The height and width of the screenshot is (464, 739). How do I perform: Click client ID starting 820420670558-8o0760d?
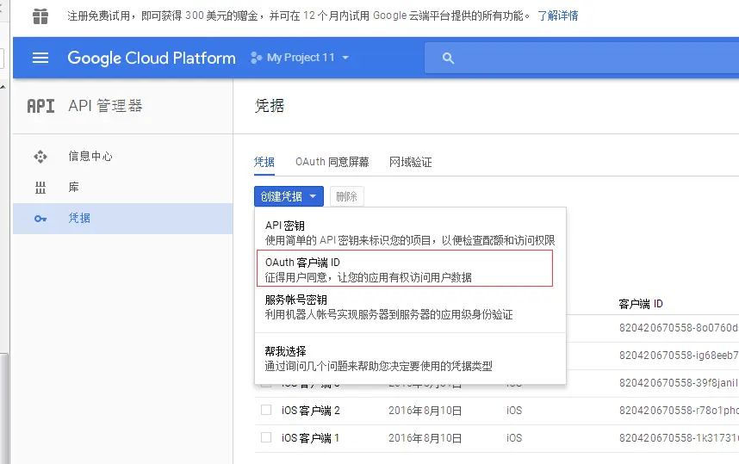pyautogui.click(x=679, y=328)
